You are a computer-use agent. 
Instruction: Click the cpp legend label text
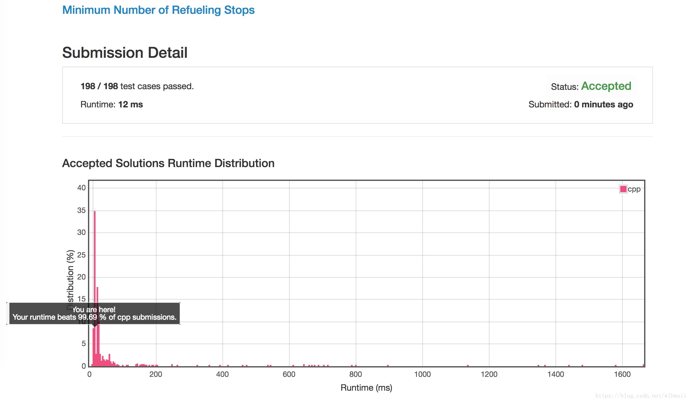634,189
